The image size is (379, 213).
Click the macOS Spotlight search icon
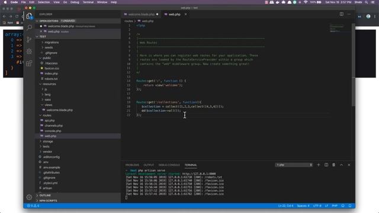[x=367, y=2]
